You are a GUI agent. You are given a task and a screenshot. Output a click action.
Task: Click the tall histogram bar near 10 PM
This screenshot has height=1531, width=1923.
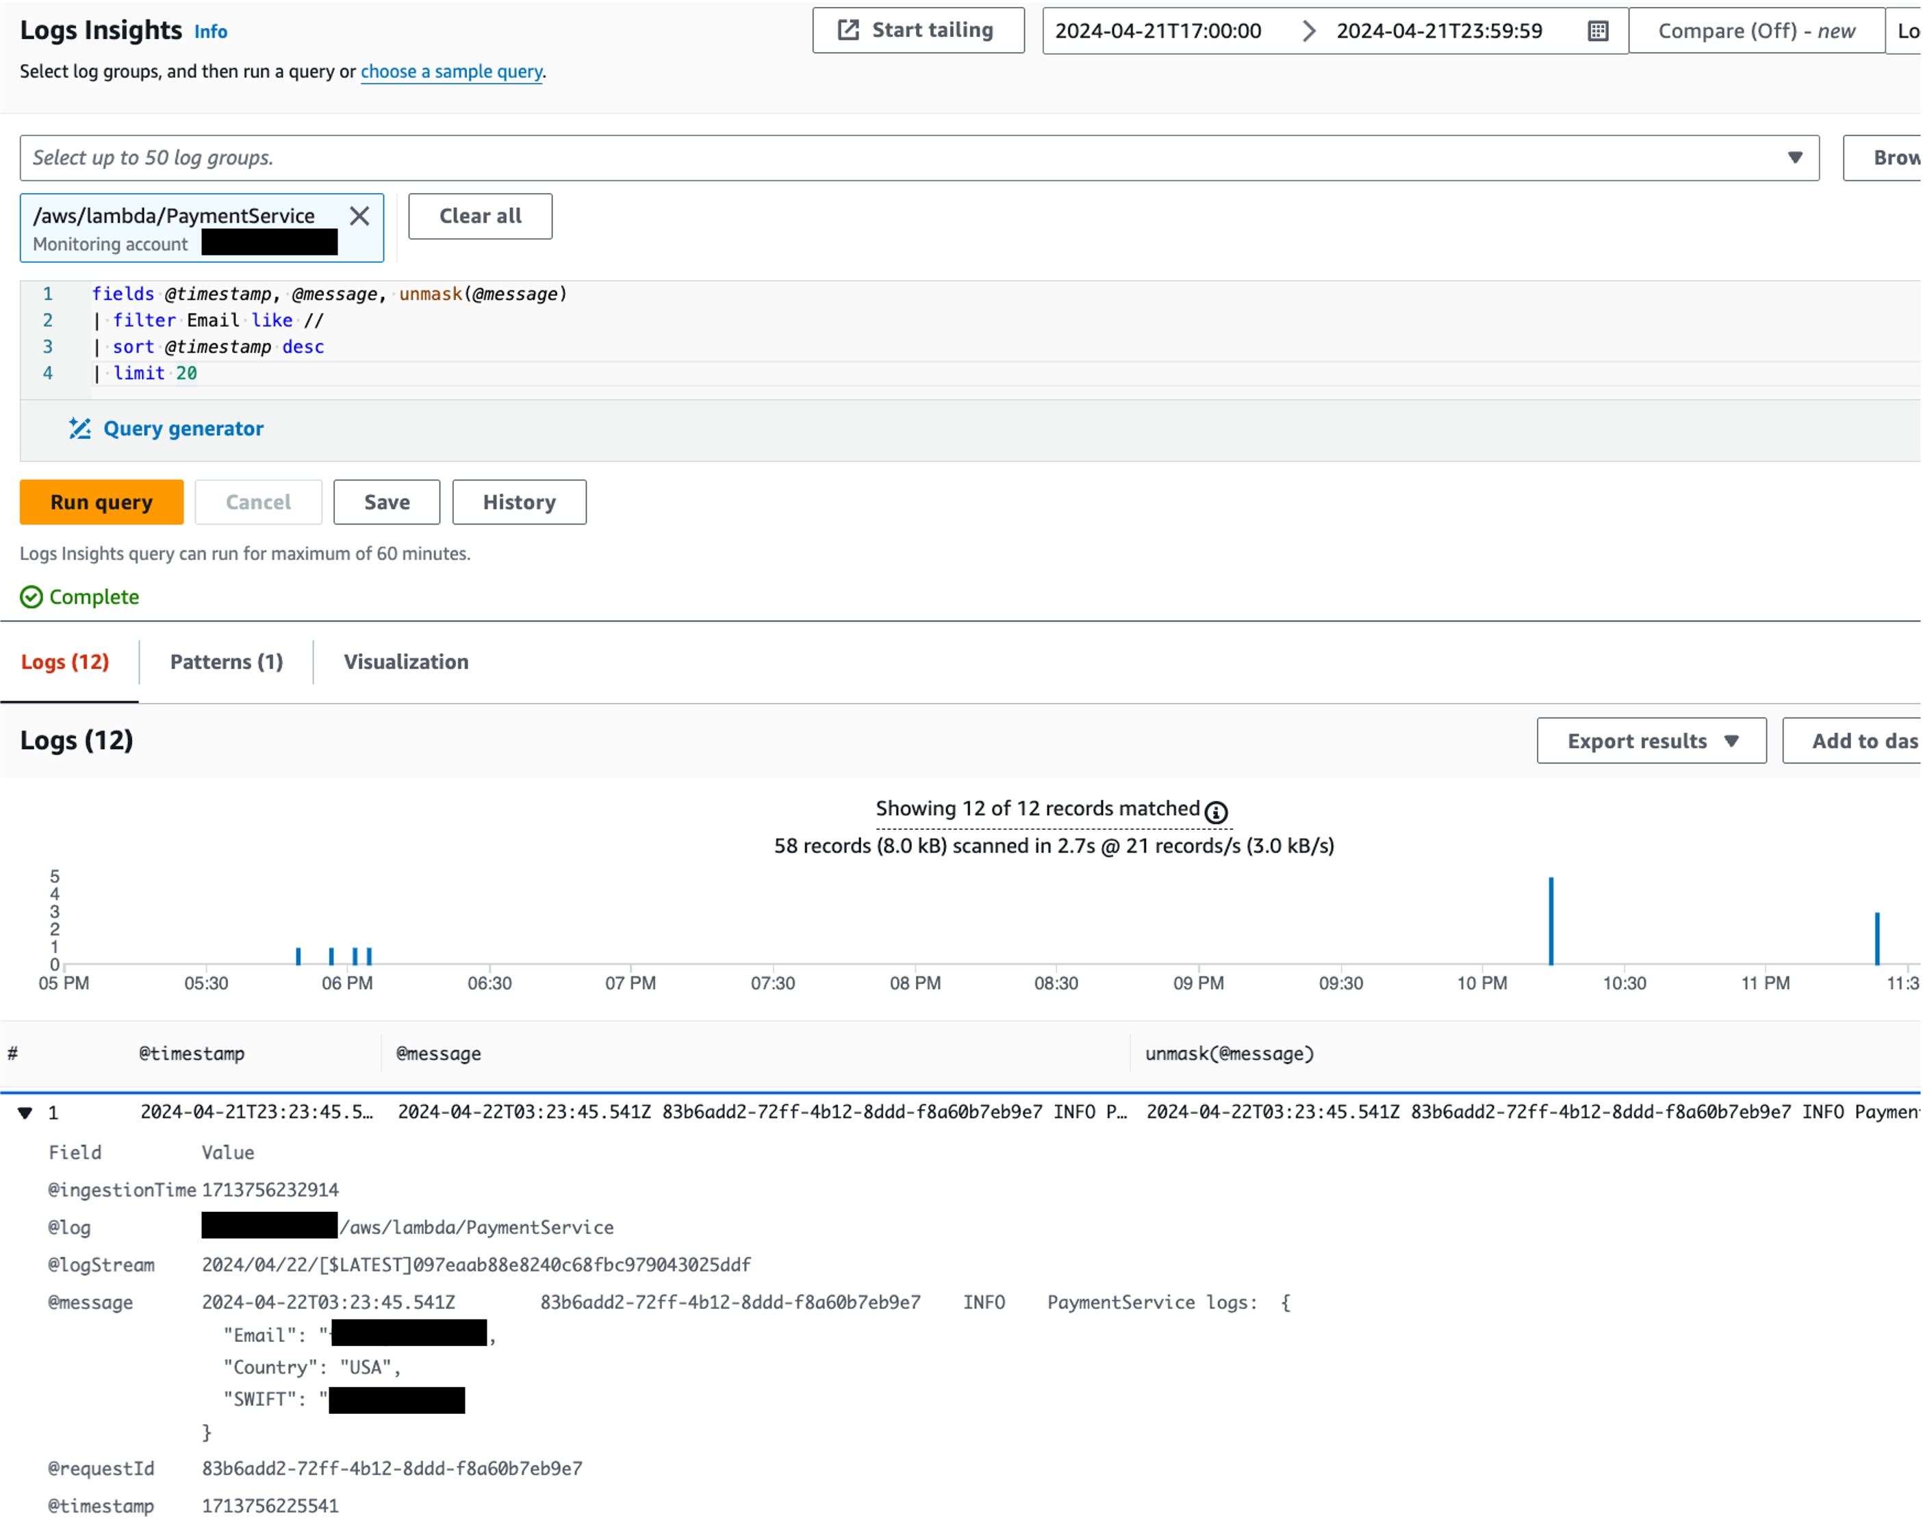click(1550, 919)
